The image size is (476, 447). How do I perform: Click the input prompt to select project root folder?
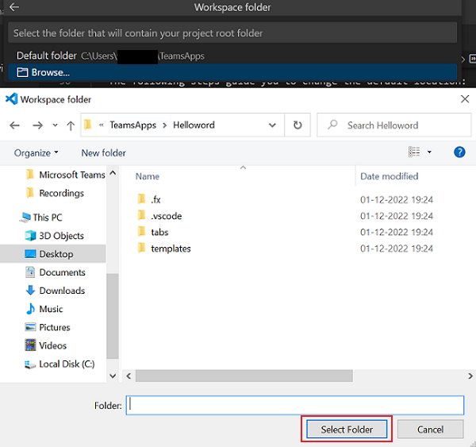[x=232, y=33]
